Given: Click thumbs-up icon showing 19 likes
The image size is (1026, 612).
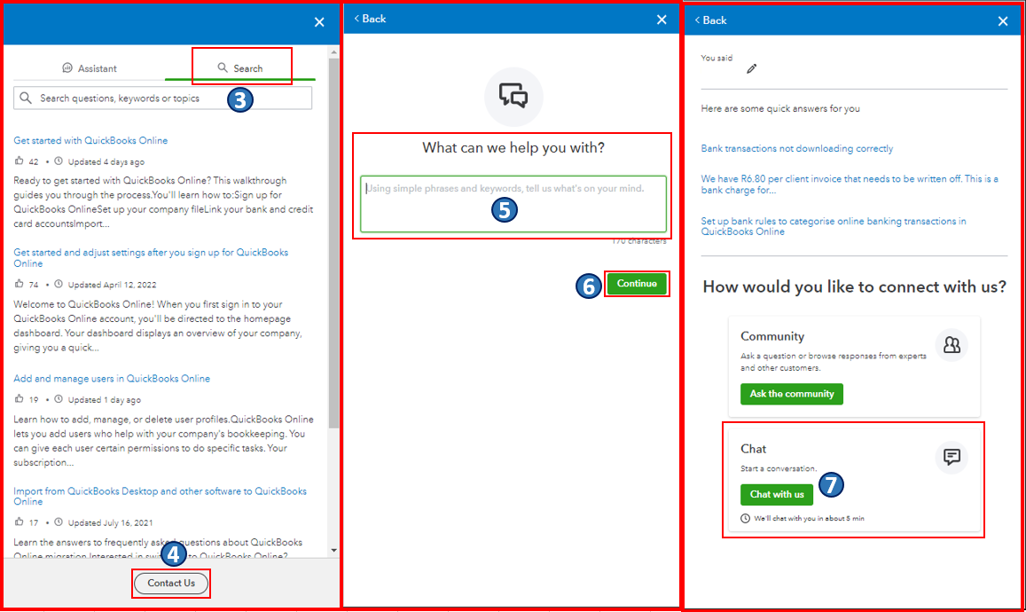Looking at the screenshot, I should (19, 399).
